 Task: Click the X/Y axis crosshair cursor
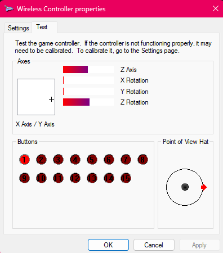tap(51, 100)
